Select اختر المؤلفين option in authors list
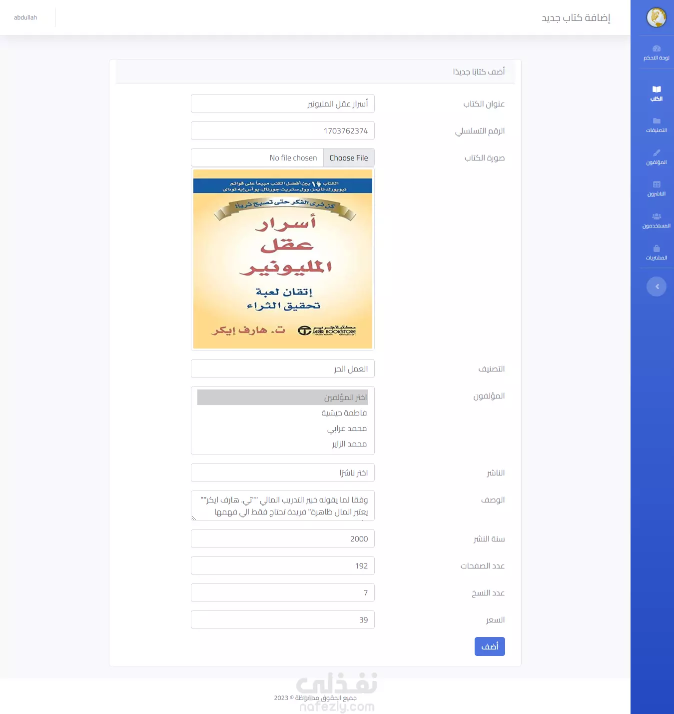 [283, 397]
